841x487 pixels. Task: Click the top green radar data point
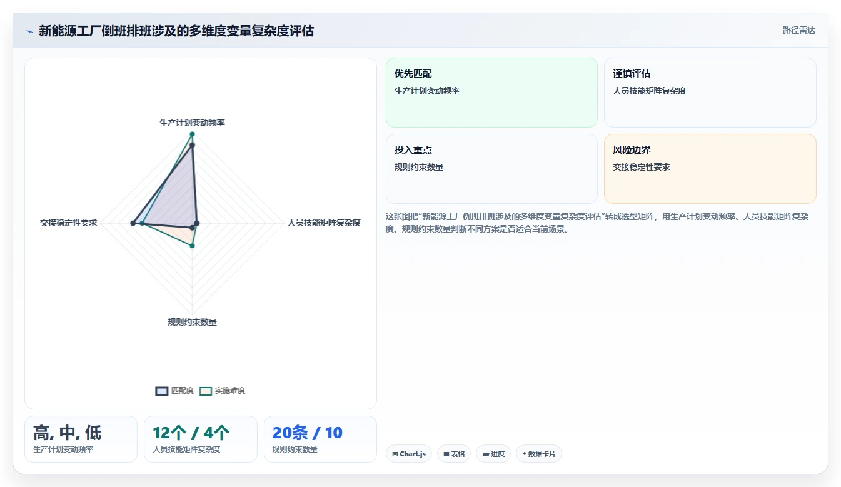192,134
